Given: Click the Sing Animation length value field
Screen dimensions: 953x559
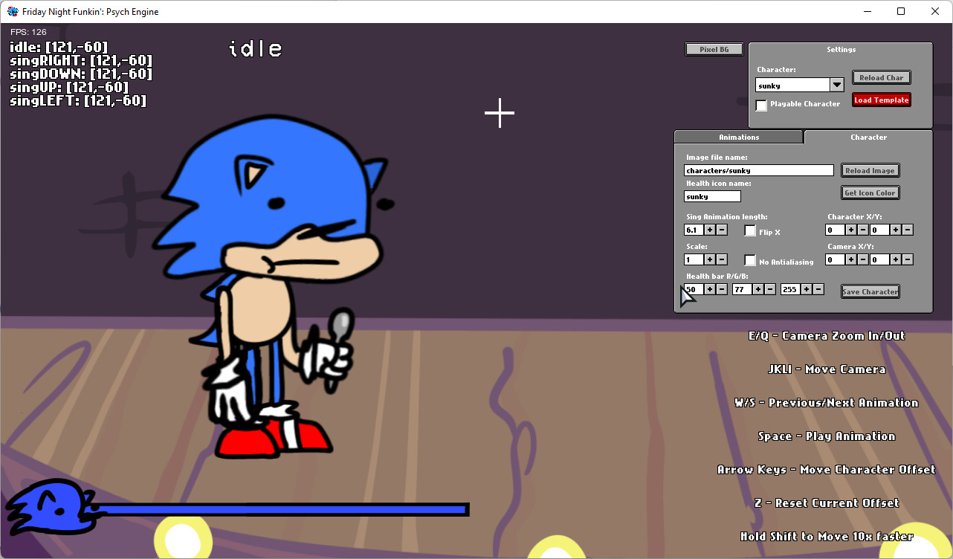Looking at the screenshot, I should 694,230.
